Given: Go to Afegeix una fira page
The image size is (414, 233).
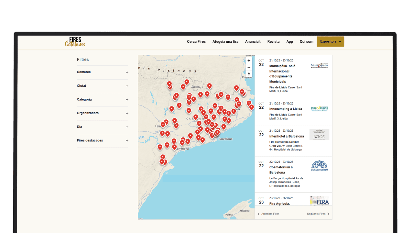Looking at the screenshot, I should (x=225, y=42).
